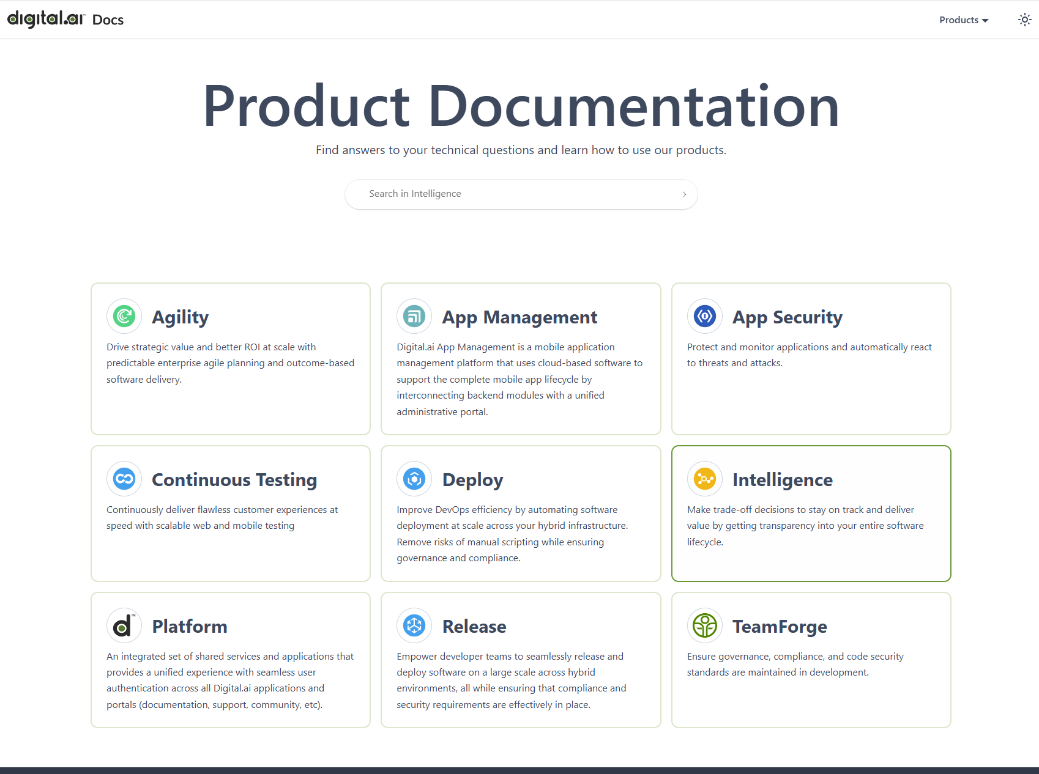
Task: Click the Deploy product icon
Action: 414,479
